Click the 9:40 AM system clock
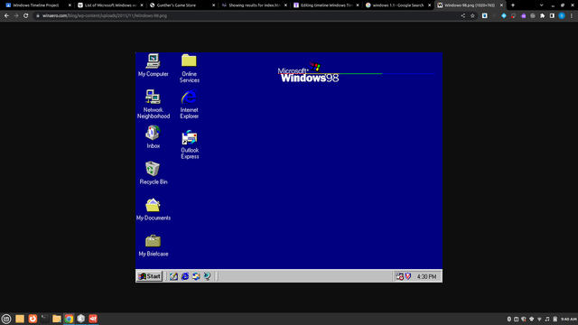The image size is (578, 325). (568, 319)
